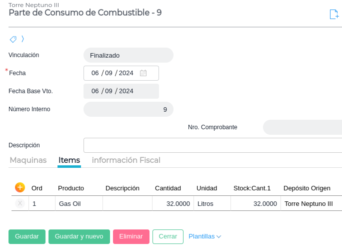Expand the Plantillas dropdown
This screenshot has height=249, width=342.
[204, 236]
